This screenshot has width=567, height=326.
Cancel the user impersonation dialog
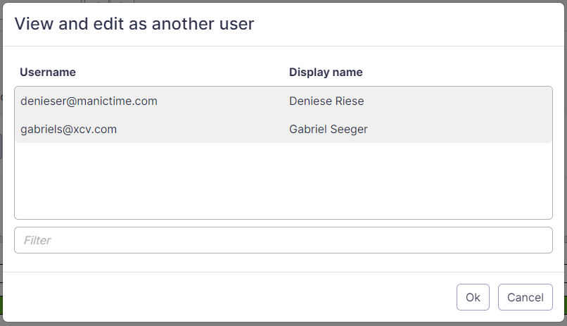(525, 297)
